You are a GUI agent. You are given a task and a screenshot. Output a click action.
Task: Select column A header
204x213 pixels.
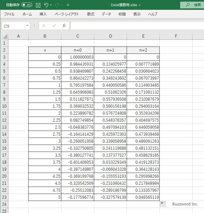point(18,36)
